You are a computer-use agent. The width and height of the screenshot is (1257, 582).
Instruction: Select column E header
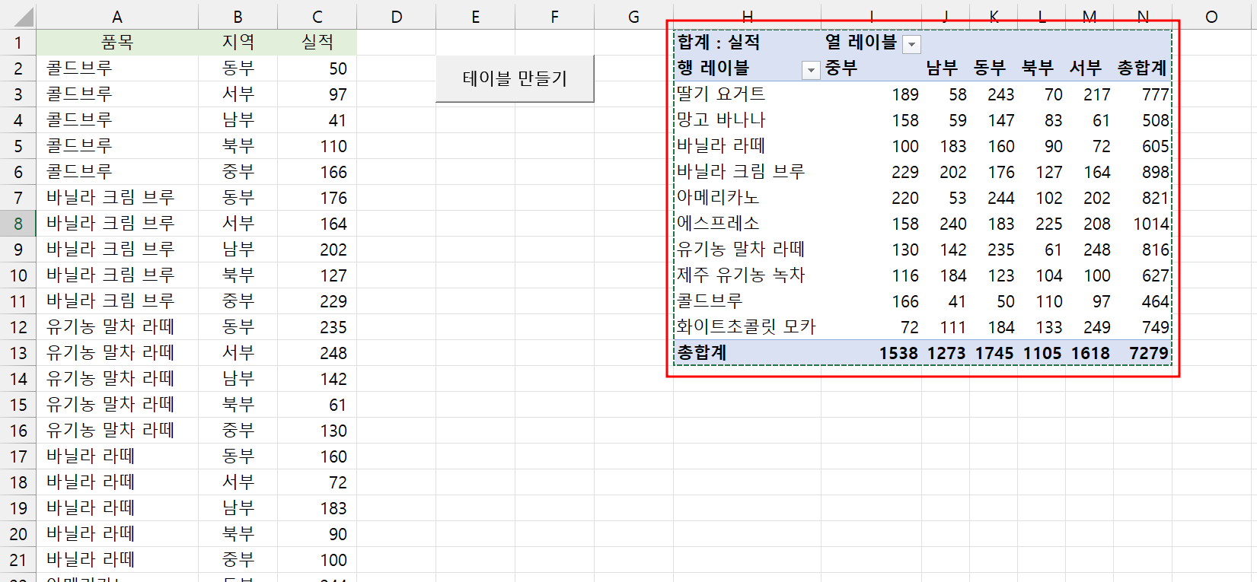point(475,16)
